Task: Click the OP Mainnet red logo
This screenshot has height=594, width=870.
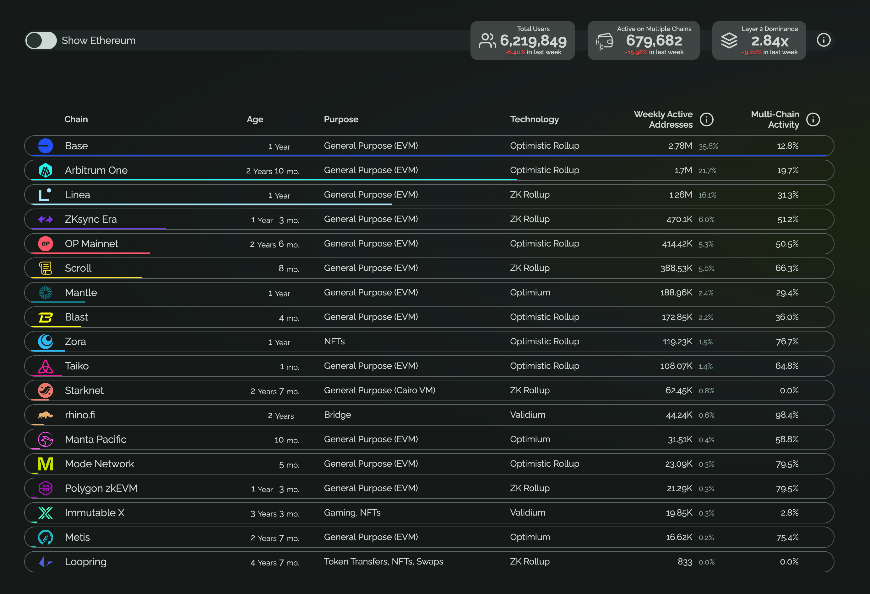Action: (46, 244)
